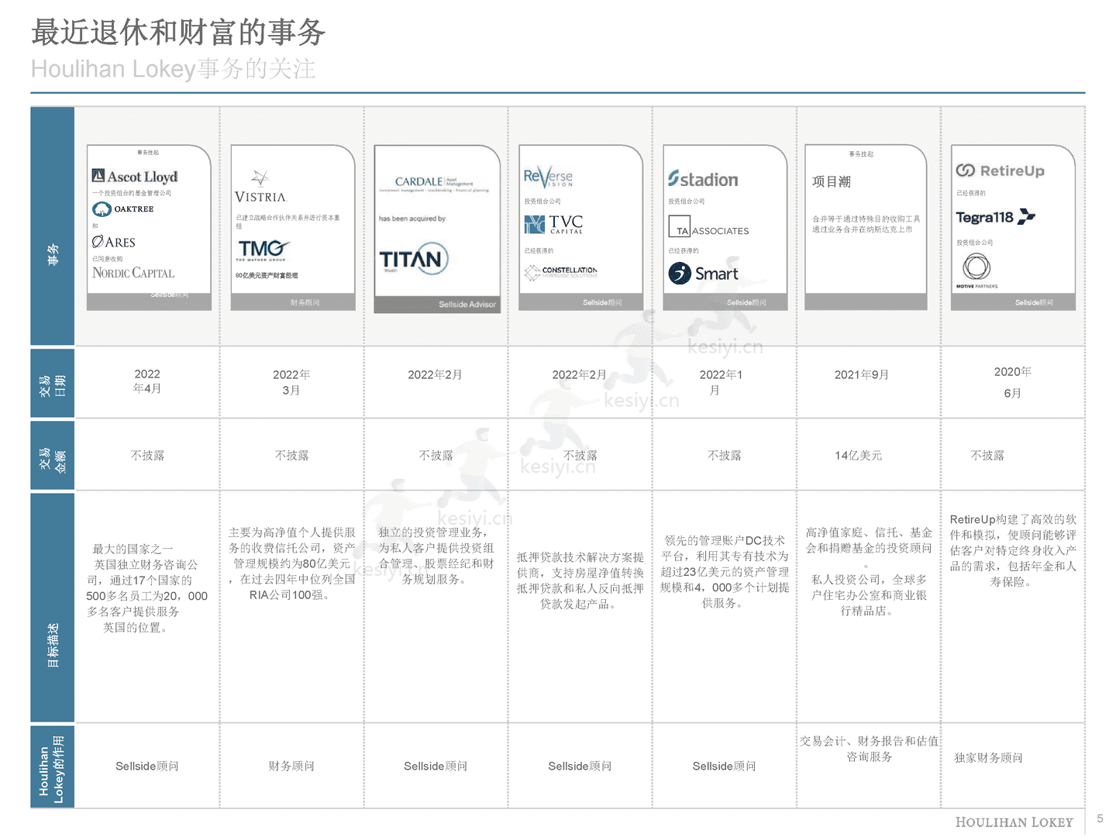Viewport: 1116px width, 837px height.
Task: Click the 财务顾问 role cell
Action: pyautogui.click(x=291, y=766)
